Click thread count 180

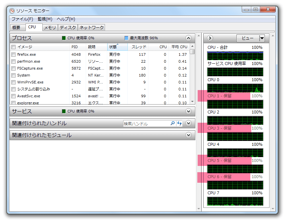point(142,75)
